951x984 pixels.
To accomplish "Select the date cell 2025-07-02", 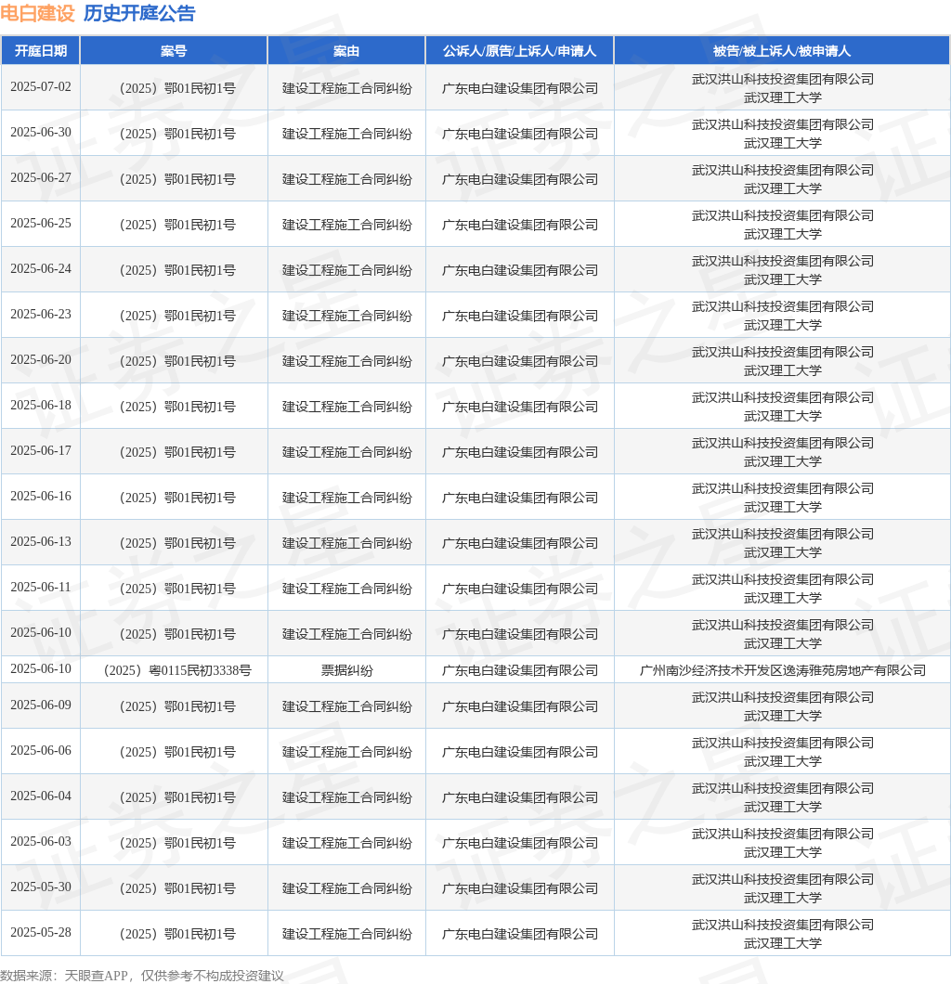I will (41, 86).
